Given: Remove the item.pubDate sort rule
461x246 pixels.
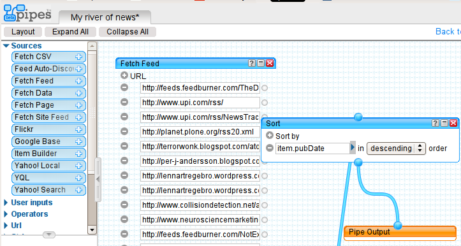Looking at the screenshot, I should click(x=270, y=148).
